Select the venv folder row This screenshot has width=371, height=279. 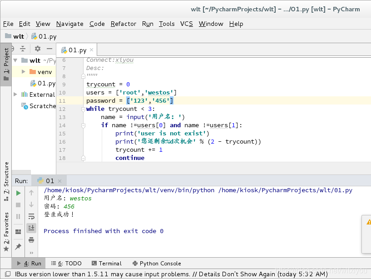pyautogui.click(x=34, y=72)
